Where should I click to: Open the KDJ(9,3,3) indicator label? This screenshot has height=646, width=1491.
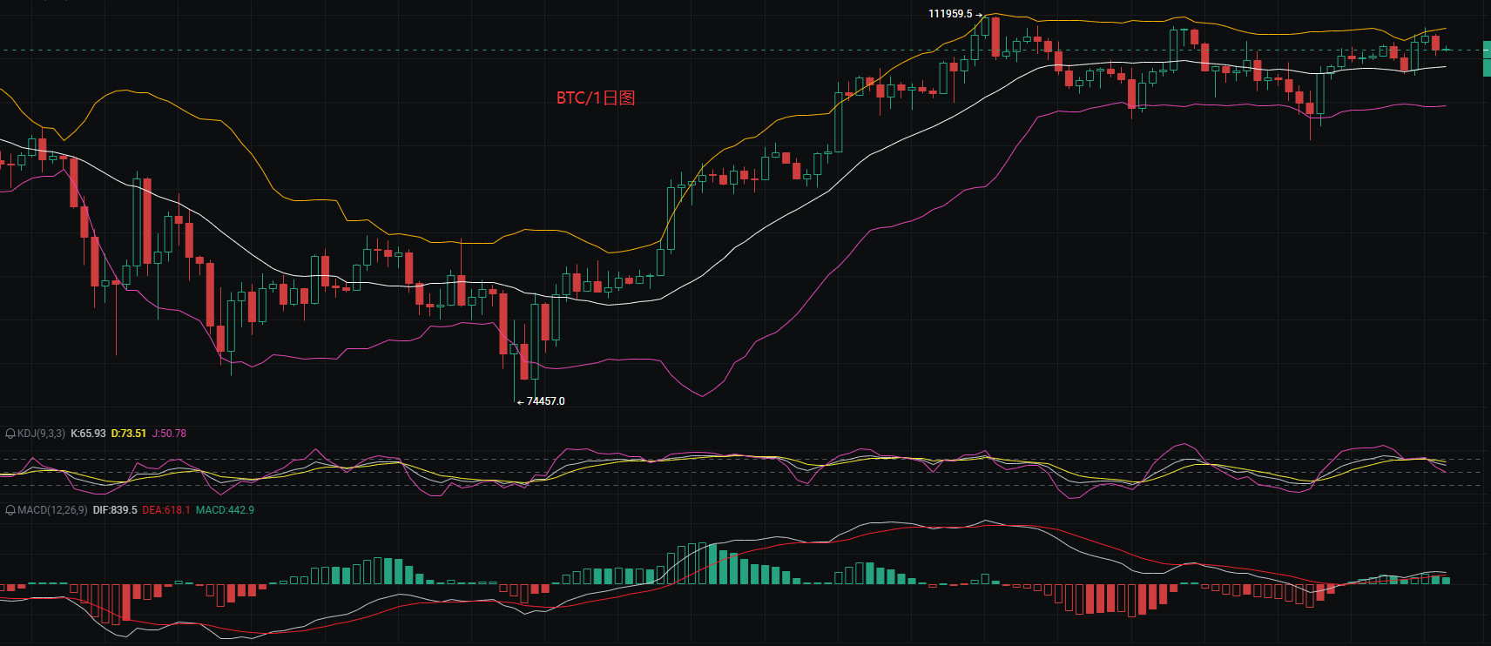[41, 434]
